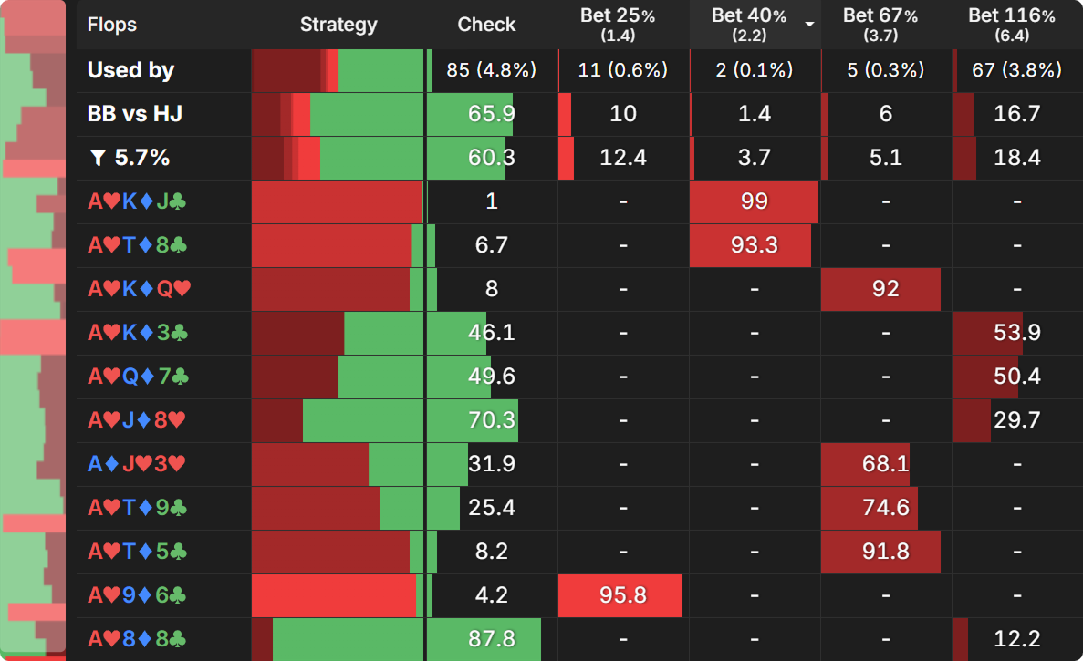Sort by the Check column header
Image resolution: width=1083 pixels, height=661 pixels.
coord(486,25)
